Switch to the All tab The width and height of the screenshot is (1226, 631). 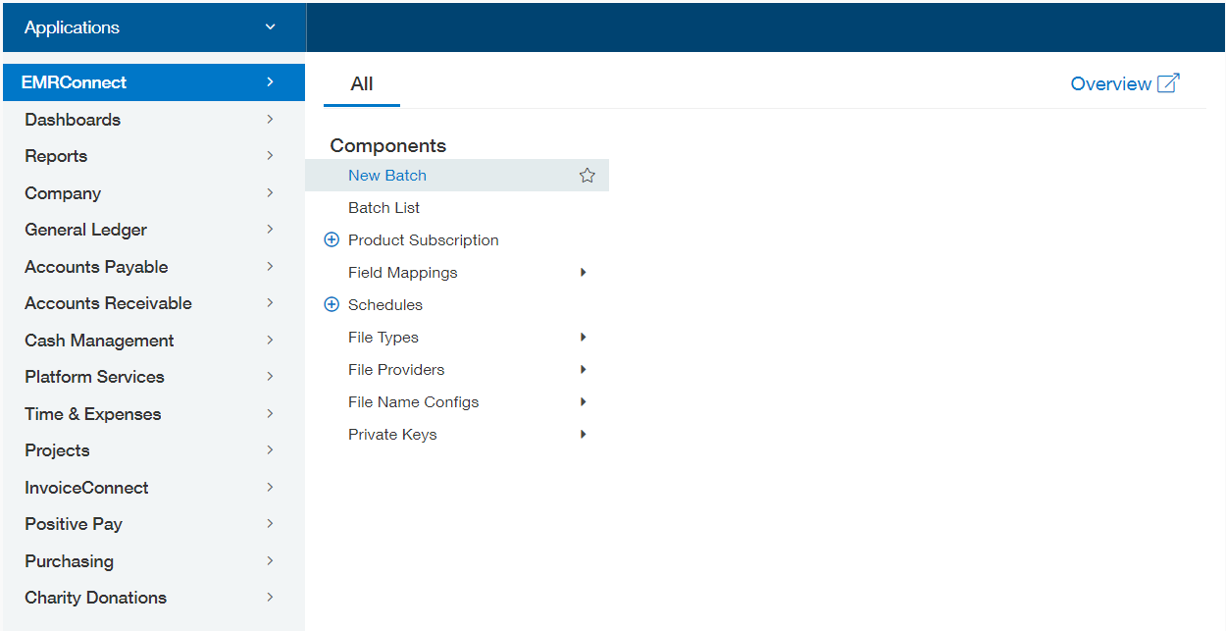[362, 84]
